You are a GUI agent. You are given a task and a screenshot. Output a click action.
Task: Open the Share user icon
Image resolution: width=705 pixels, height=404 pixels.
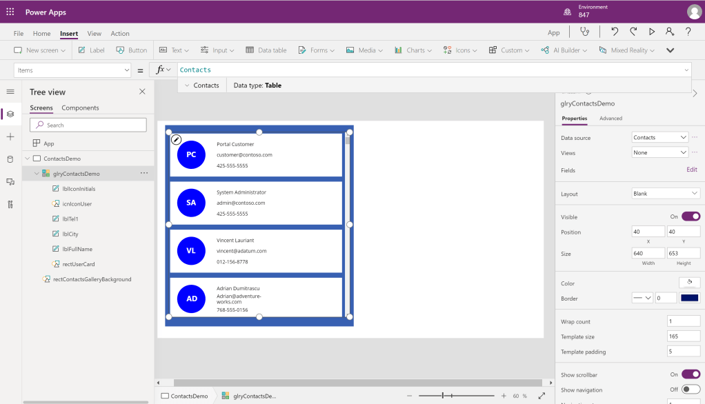[x=669, y=32]
